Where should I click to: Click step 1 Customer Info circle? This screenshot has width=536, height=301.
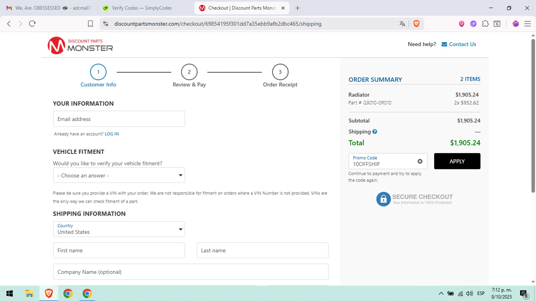pos(98,72)
